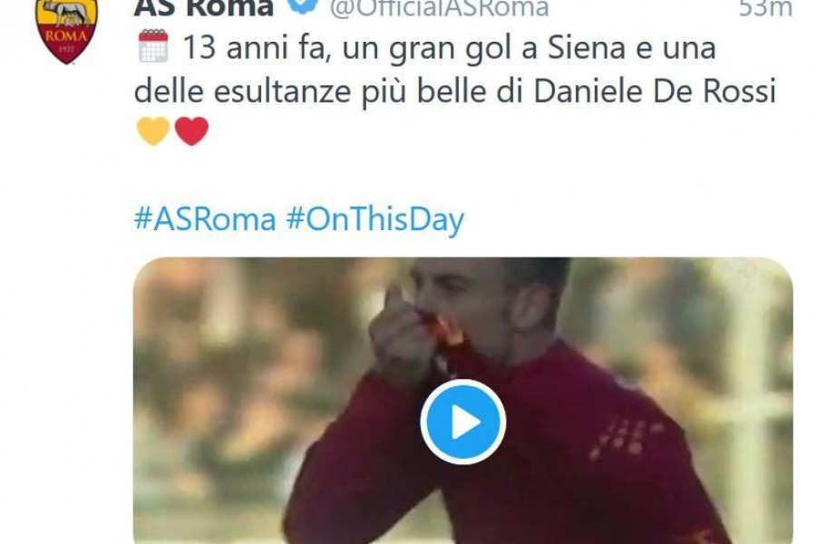
Task: Open the @OfficialASRoma handle
Action: point(439,8)
